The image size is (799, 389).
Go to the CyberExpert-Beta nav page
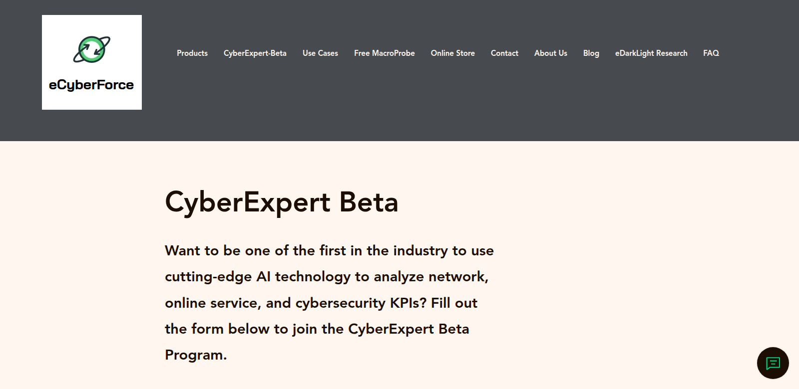pyautogui.click(x=255, y=53)
